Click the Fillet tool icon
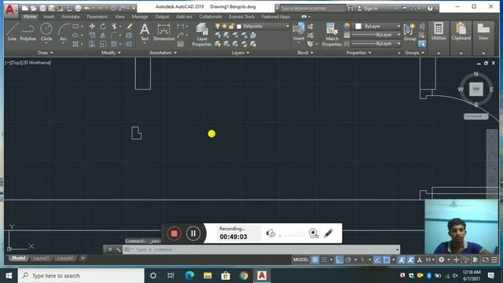The width and height of the screenshot is (503, 283). pyautogui.click(x=114, y=35)
